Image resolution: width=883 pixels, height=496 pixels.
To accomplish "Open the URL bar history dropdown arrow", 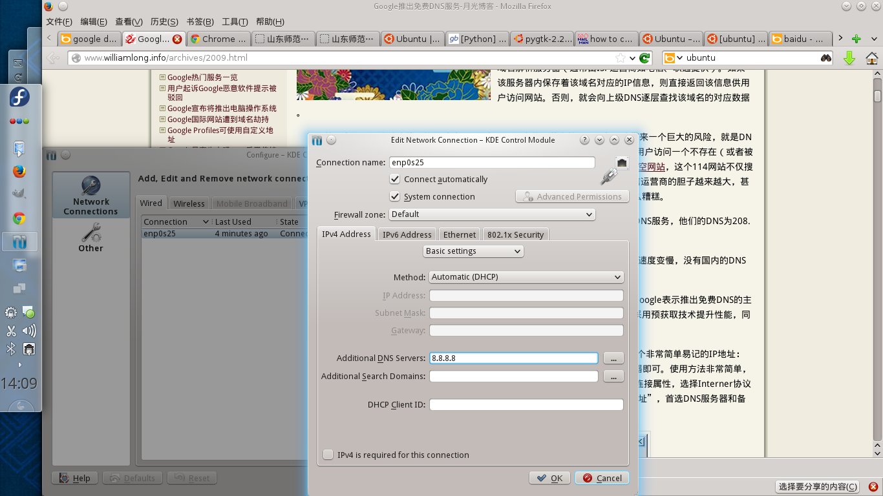I will [x=633, y=57].
